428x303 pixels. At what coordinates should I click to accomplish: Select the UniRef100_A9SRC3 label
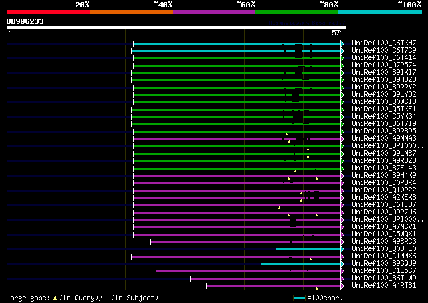coord(384,242)
